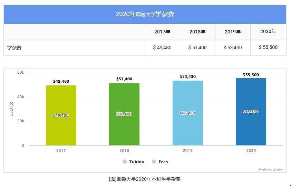The image size is (291, 186).
Task: Select the 2017 yellow-green bar
Action: (61, 115)
